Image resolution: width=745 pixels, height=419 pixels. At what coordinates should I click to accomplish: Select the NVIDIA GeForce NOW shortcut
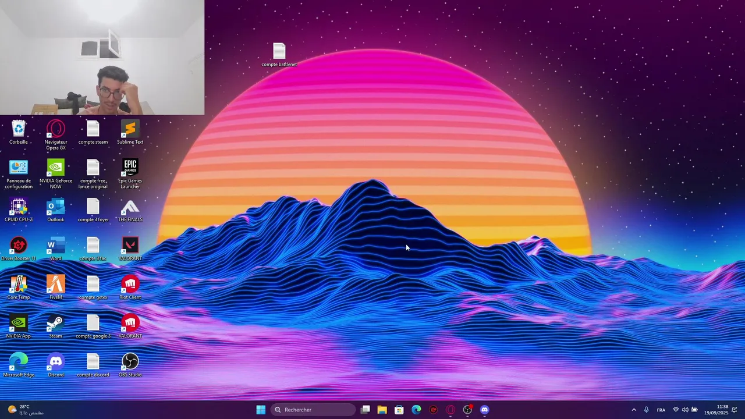56,174
